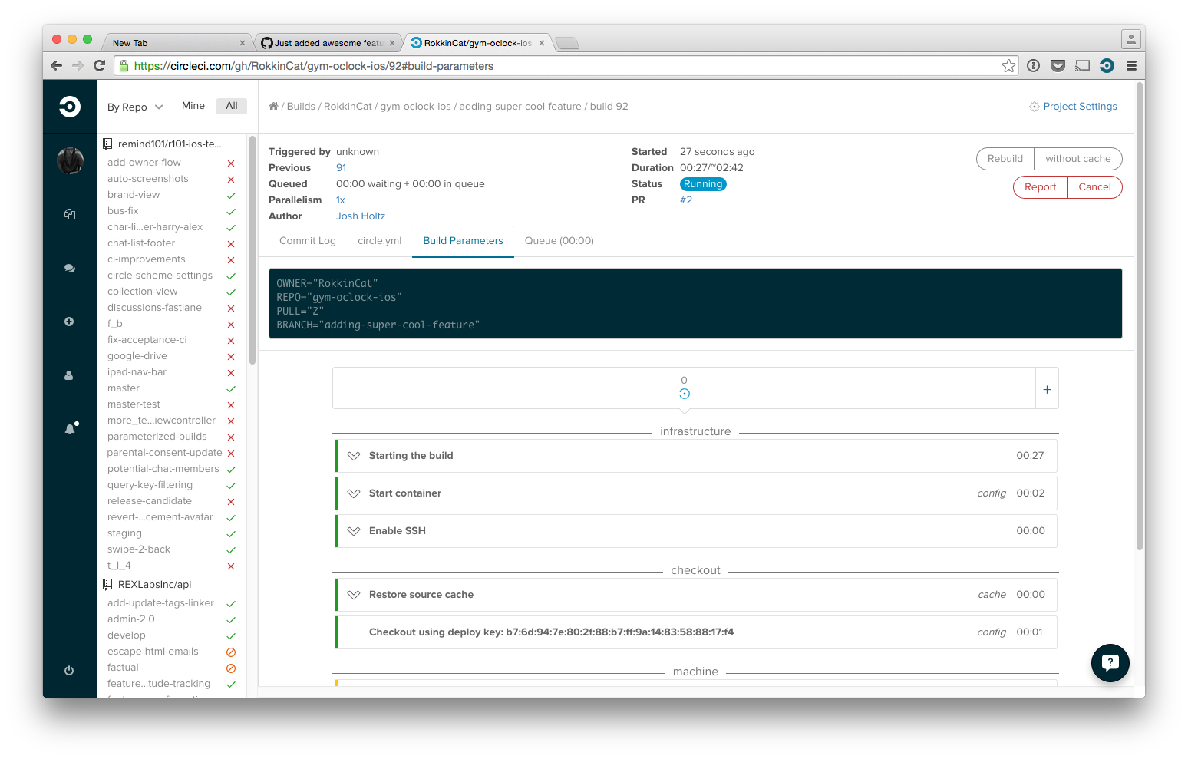
Task: Click the Chrome profile person icon
Action: click(1130, 38)
